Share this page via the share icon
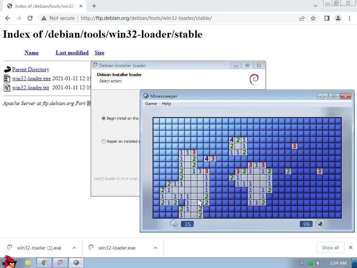The image size is (357, 268). click(302, 18)
